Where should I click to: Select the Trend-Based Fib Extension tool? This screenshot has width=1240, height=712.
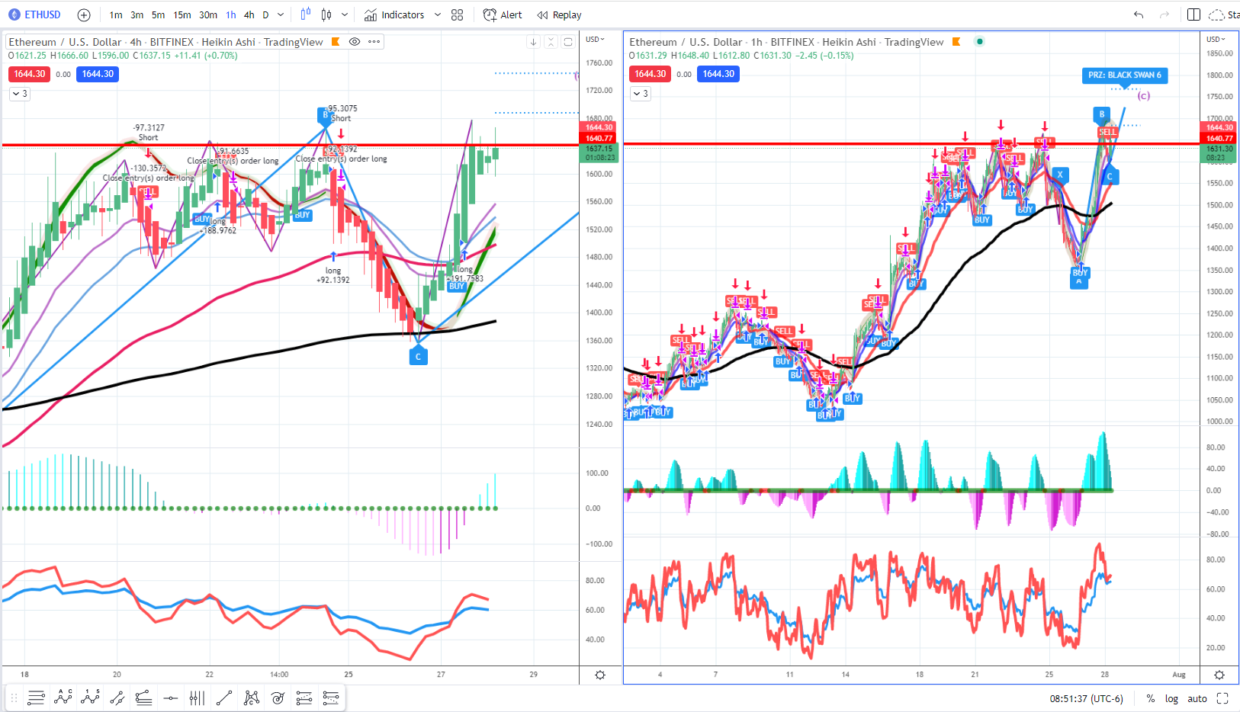click(143, 698)
